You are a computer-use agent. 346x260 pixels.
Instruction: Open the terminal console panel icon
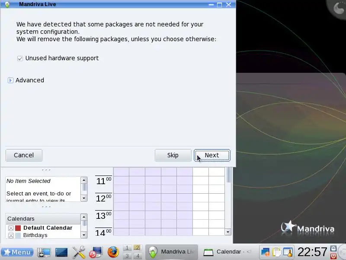[x=61, y=252]
